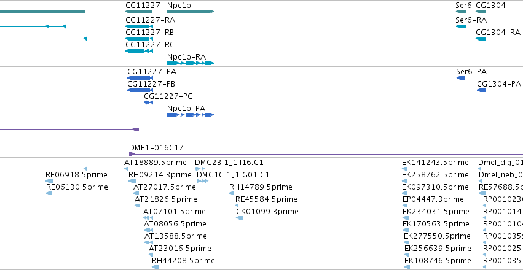Viewport: 523px width, 270px height.
Task: Click the AT18889.5prime EST label
Action: point(155,163)
